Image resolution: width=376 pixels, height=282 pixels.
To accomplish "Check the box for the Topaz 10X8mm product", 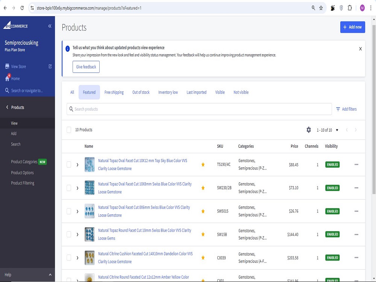I will [x=69, y=188].
